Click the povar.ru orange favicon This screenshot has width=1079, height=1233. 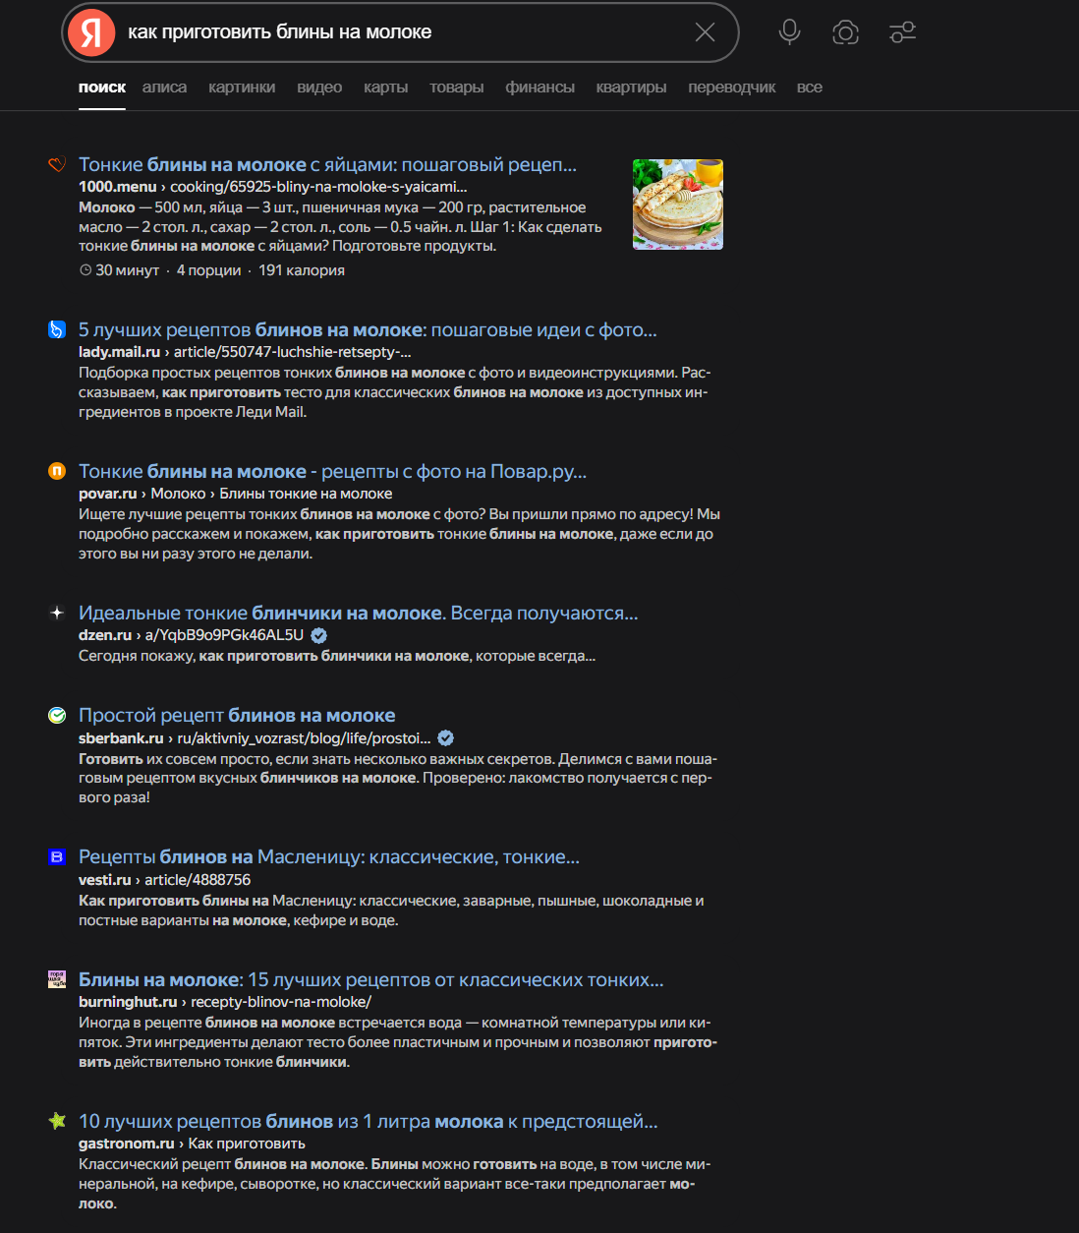coord(57,471)
